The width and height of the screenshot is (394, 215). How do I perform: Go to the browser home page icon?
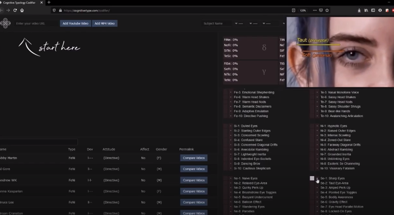pos(22,10)
